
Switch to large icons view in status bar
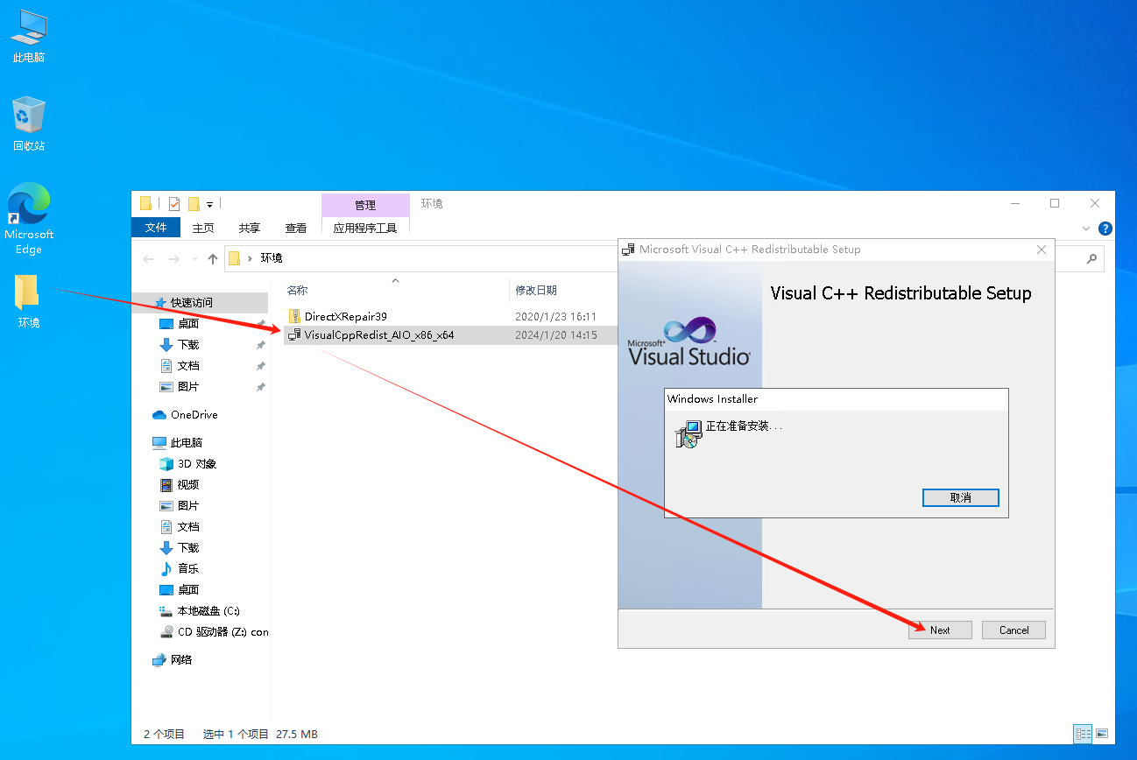click(1102, 734)
